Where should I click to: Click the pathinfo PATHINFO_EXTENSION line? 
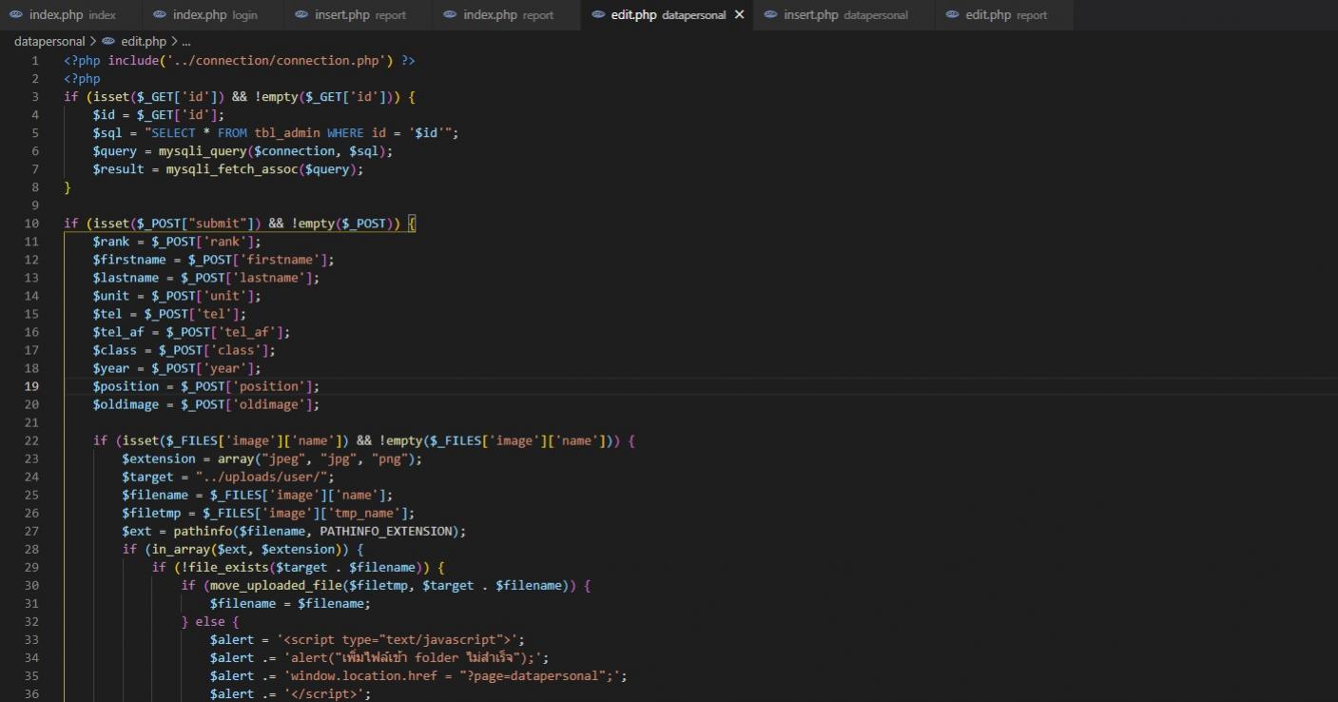coord(294,531)
